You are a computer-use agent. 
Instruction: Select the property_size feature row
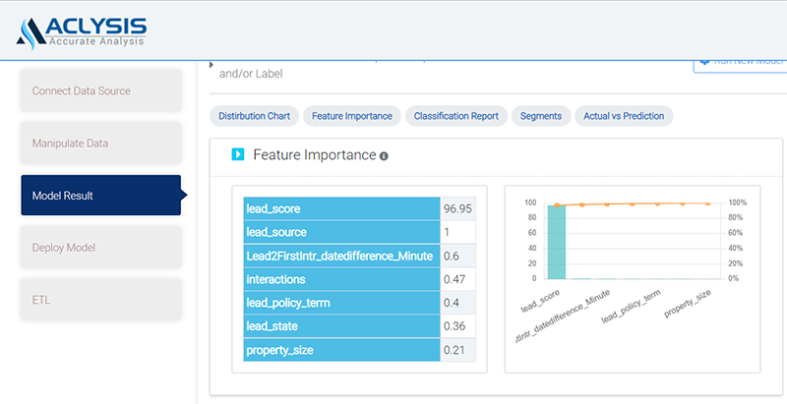pos(341,349)
